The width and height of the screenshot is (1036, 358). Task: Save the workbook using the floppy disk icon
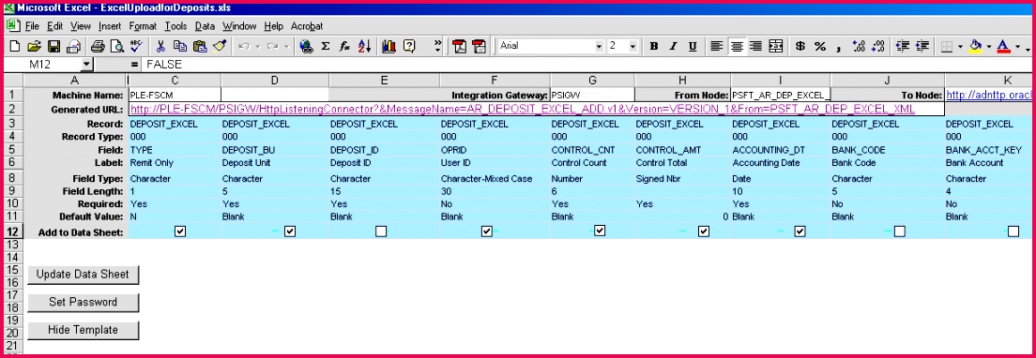(54, 46)
